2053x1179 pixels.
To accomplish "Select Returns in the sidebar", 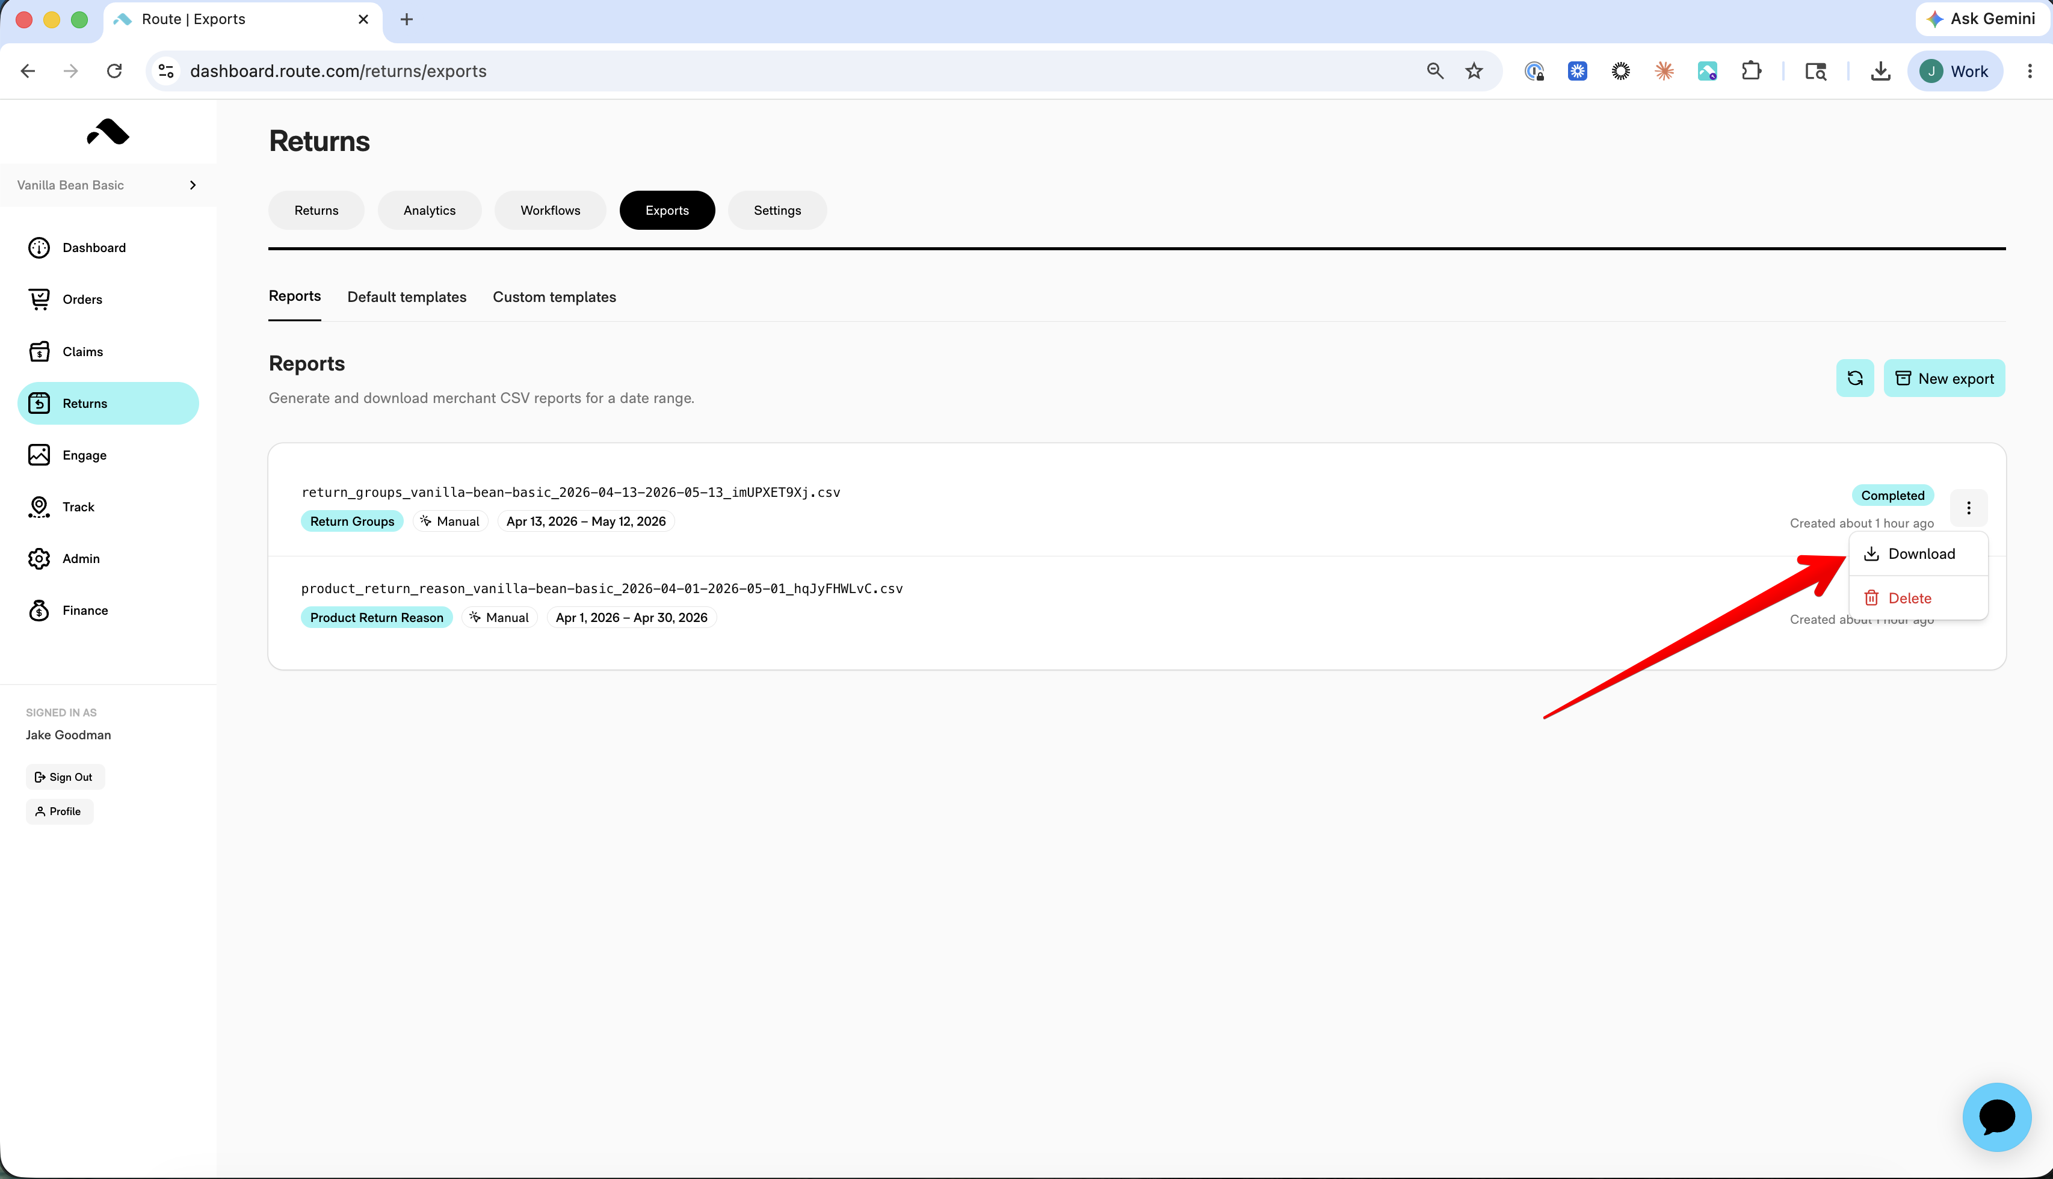I will coord(108,403).
